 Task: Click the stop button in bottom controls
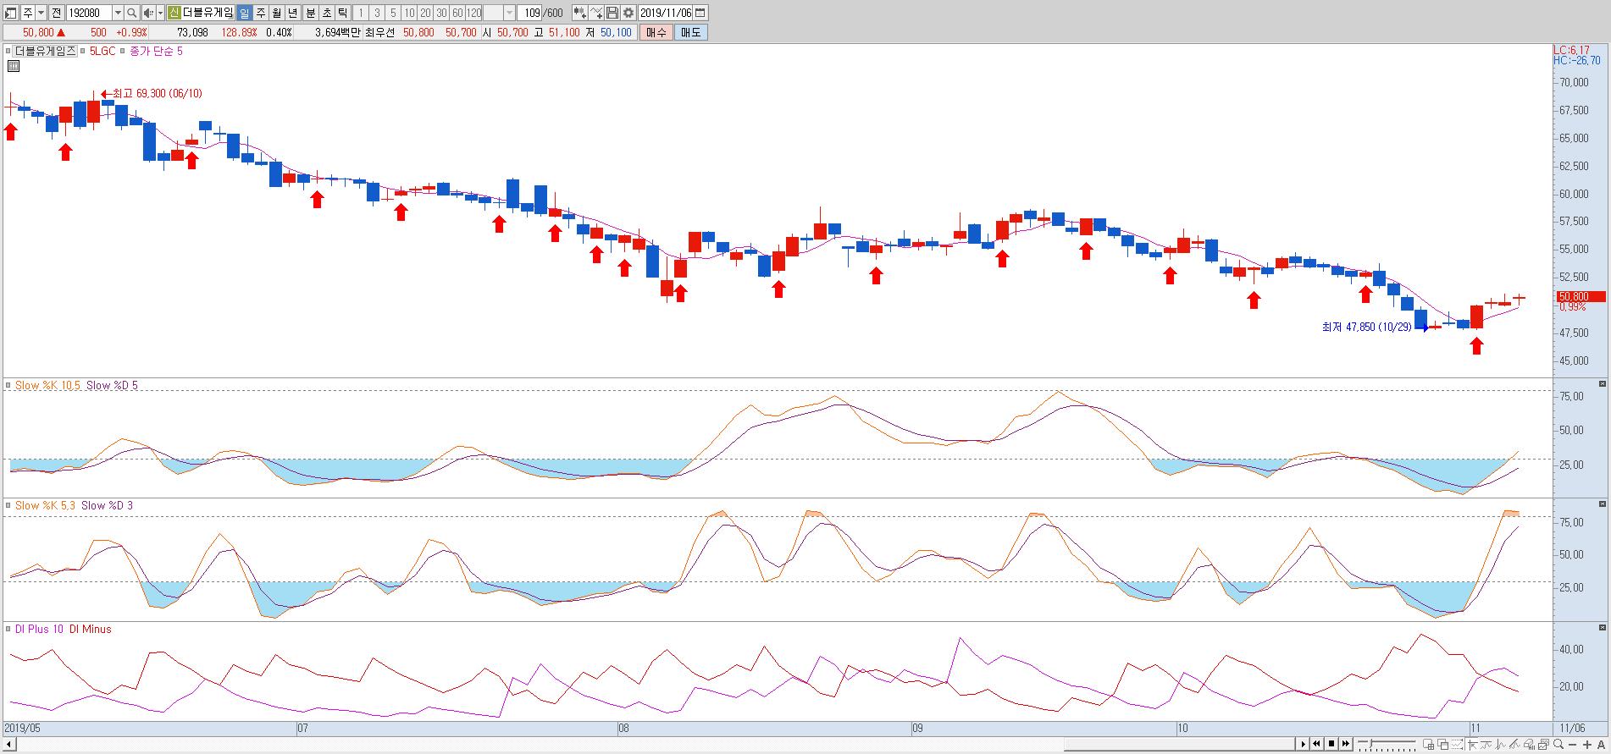[x=1331, y=745]
